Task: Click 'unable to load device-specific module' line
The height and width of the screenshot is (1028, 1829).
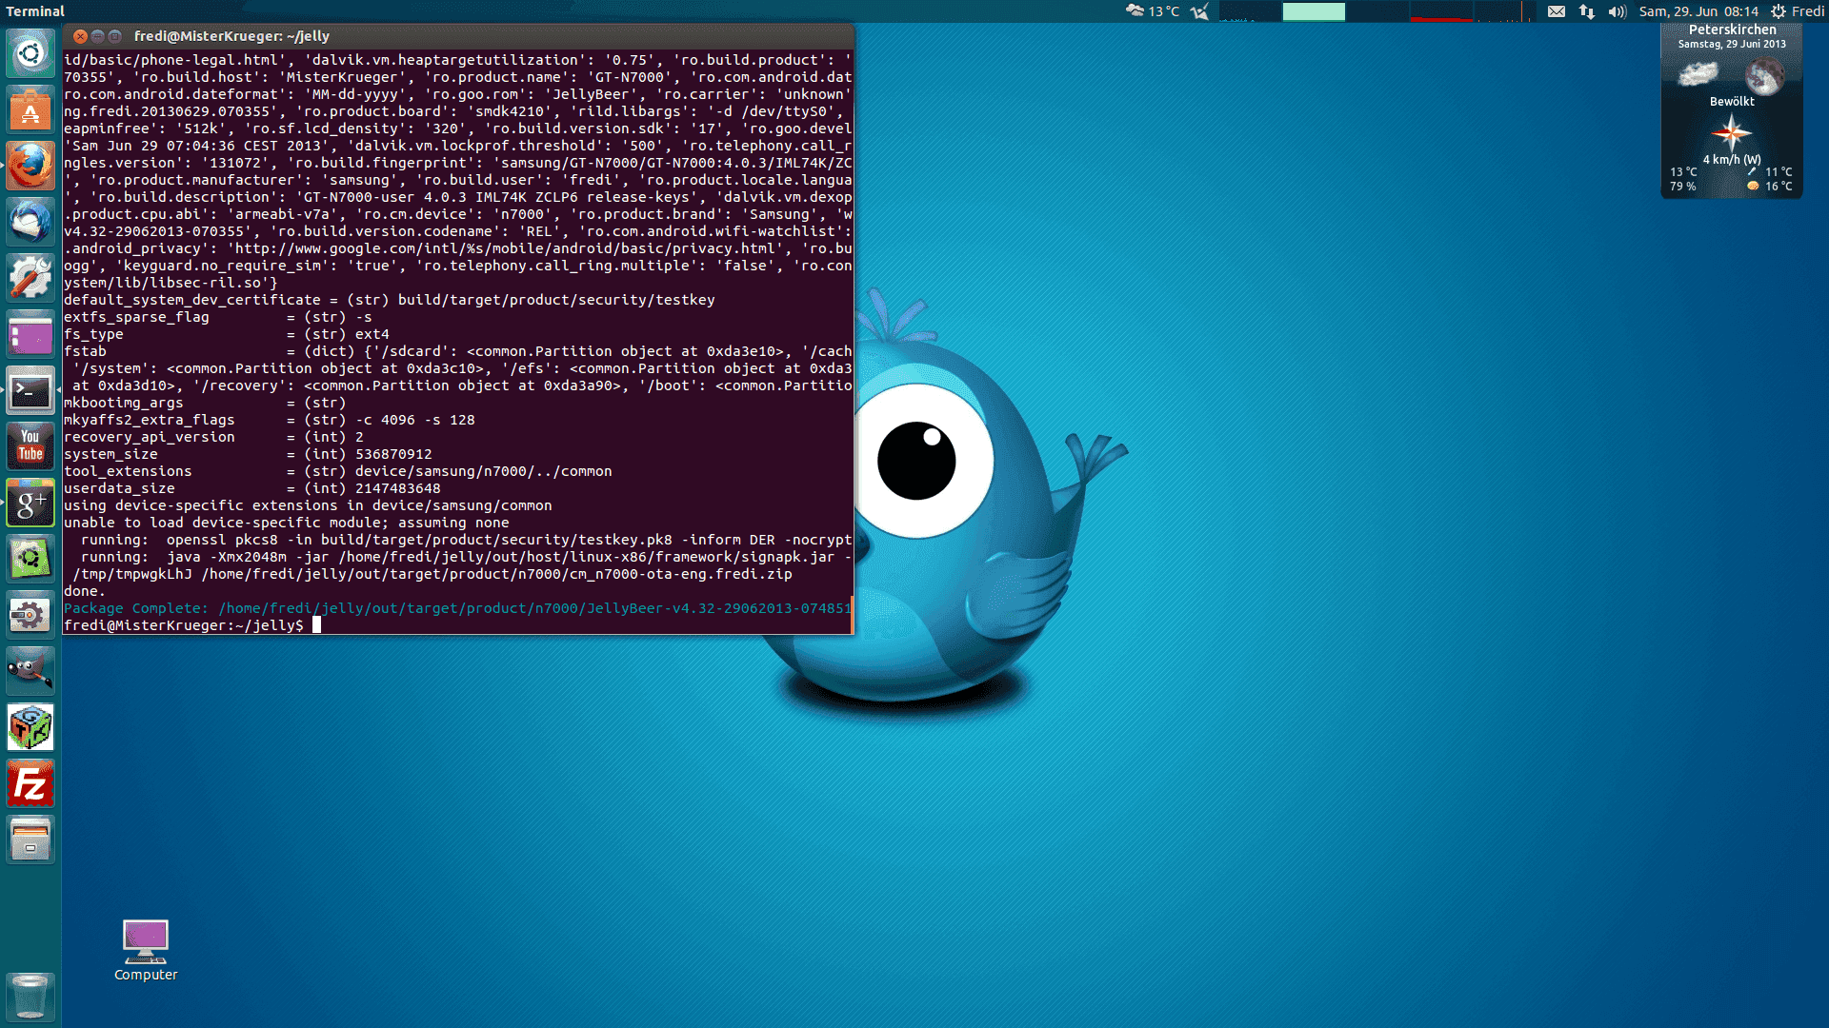Action: [x=287, y=523]
